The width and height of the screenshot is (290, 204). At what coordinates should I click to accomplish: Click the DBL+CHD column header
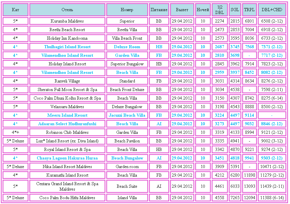pos(272,10)
